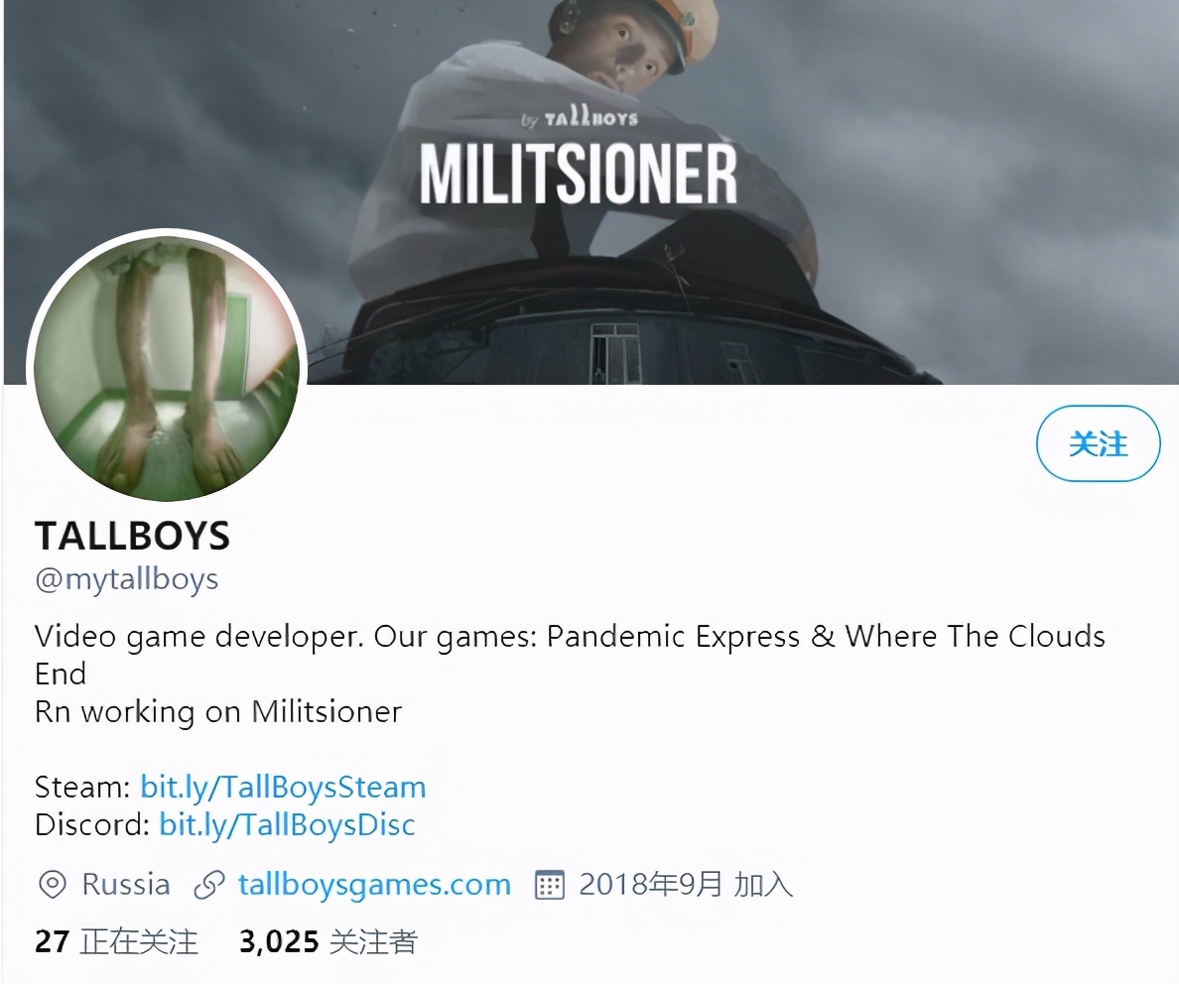The height and width of the screenshot is (984, 1179).
Task: Click the 2018年9月 加入 join date
Action: coord(686,884)
